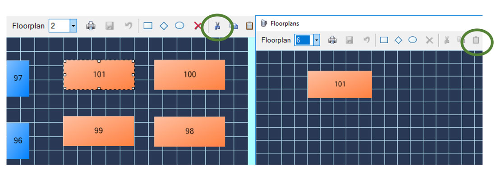Select orange table 99
This screenshot has height=180, width=496.
click(99, 131)
